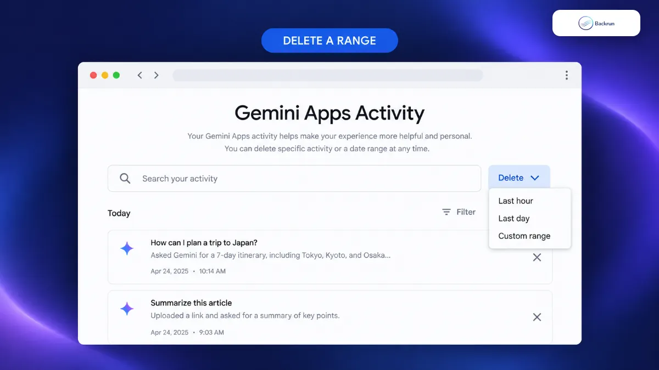The image size is (659, 370).
Task: Click the 'Today' section heading
Action: tap(119, 213)
